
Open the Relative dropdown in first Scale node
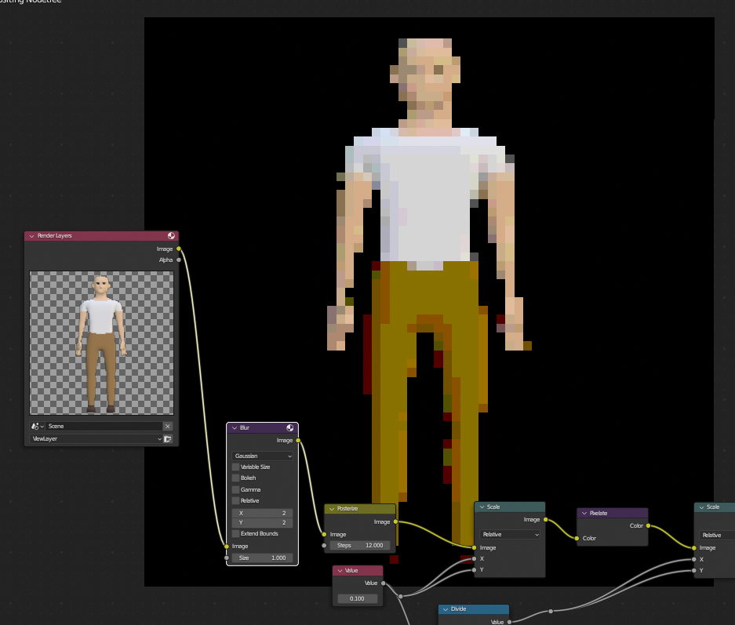click(x=510, y=534)
